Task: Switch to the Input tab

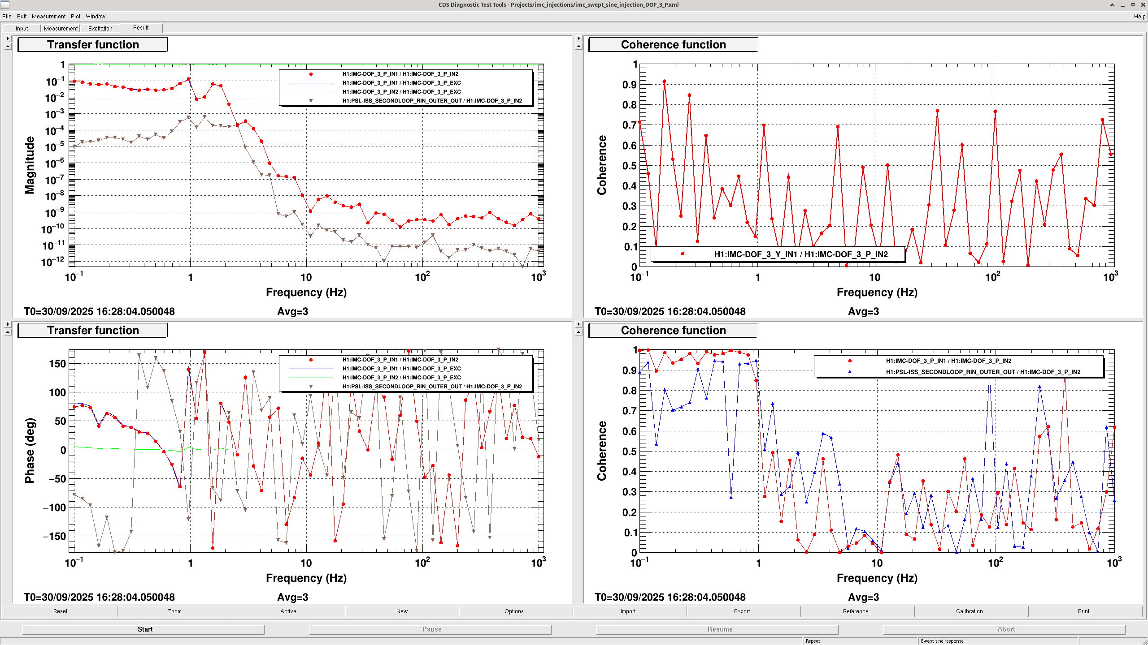Action: [22, 28]
